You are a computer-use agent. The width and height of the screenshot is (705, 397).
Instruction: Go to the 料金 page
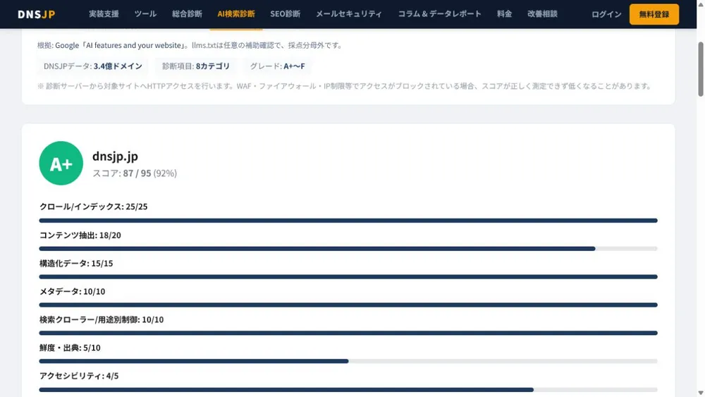tap(505, 14)
